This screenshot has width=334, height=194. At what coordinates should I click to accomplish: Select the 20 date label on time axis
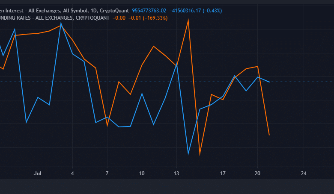(x=257, y=173)
